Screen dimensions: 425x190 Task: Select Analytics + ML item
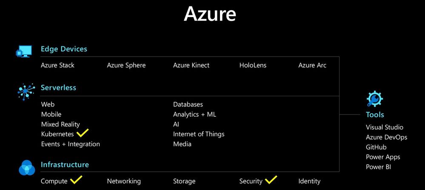point(194,114)
